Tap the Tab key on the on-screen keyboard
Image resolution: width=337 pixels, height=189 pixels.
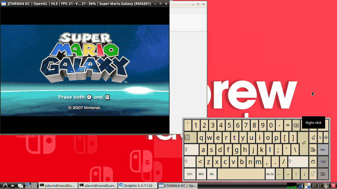coord(190,137)
